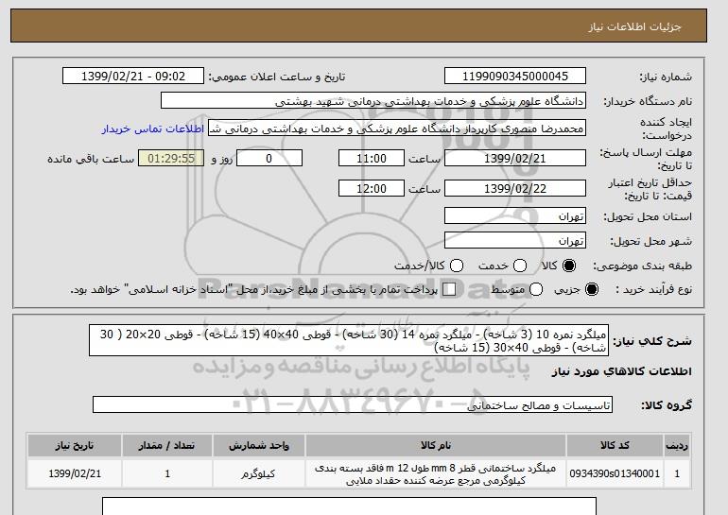Click the countdown timer 01:29:55 field

(x=171, y=158)
